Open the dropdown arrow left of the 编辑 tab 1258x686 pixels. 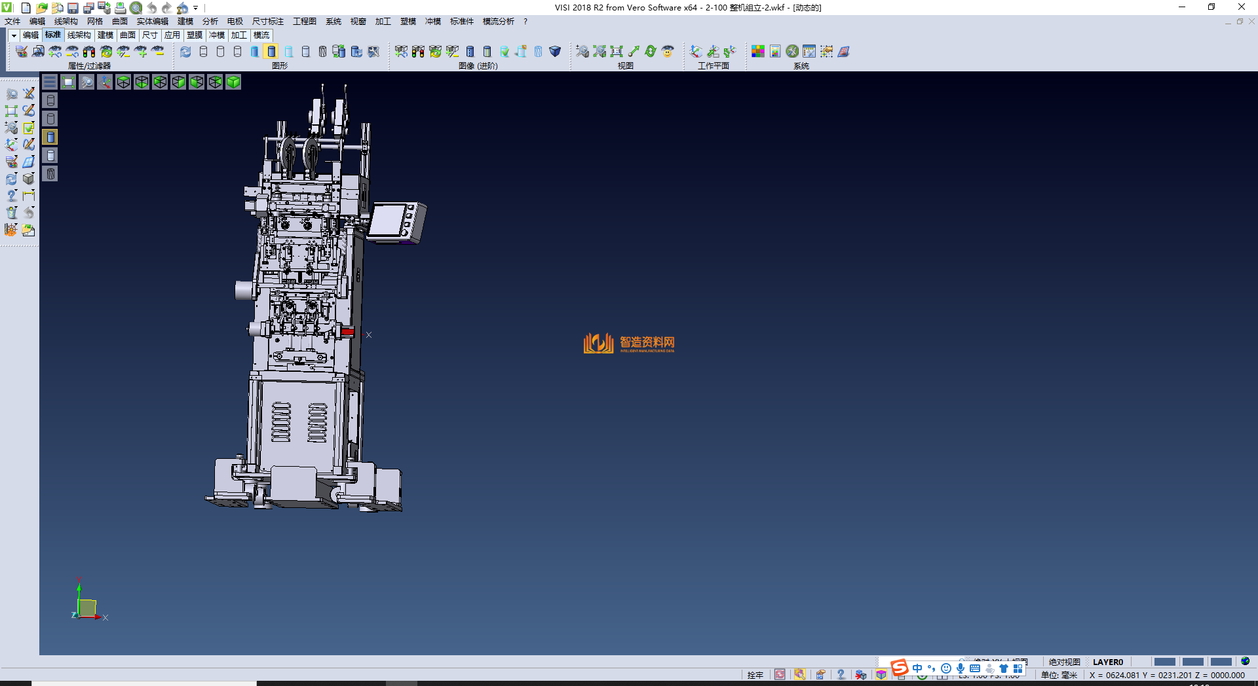(14, 35)
